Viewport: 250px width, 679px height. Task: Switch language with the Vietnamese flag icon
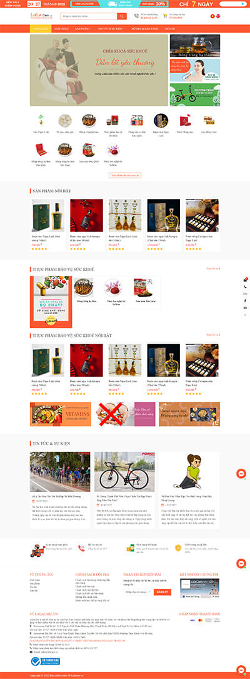click(212, 16)
